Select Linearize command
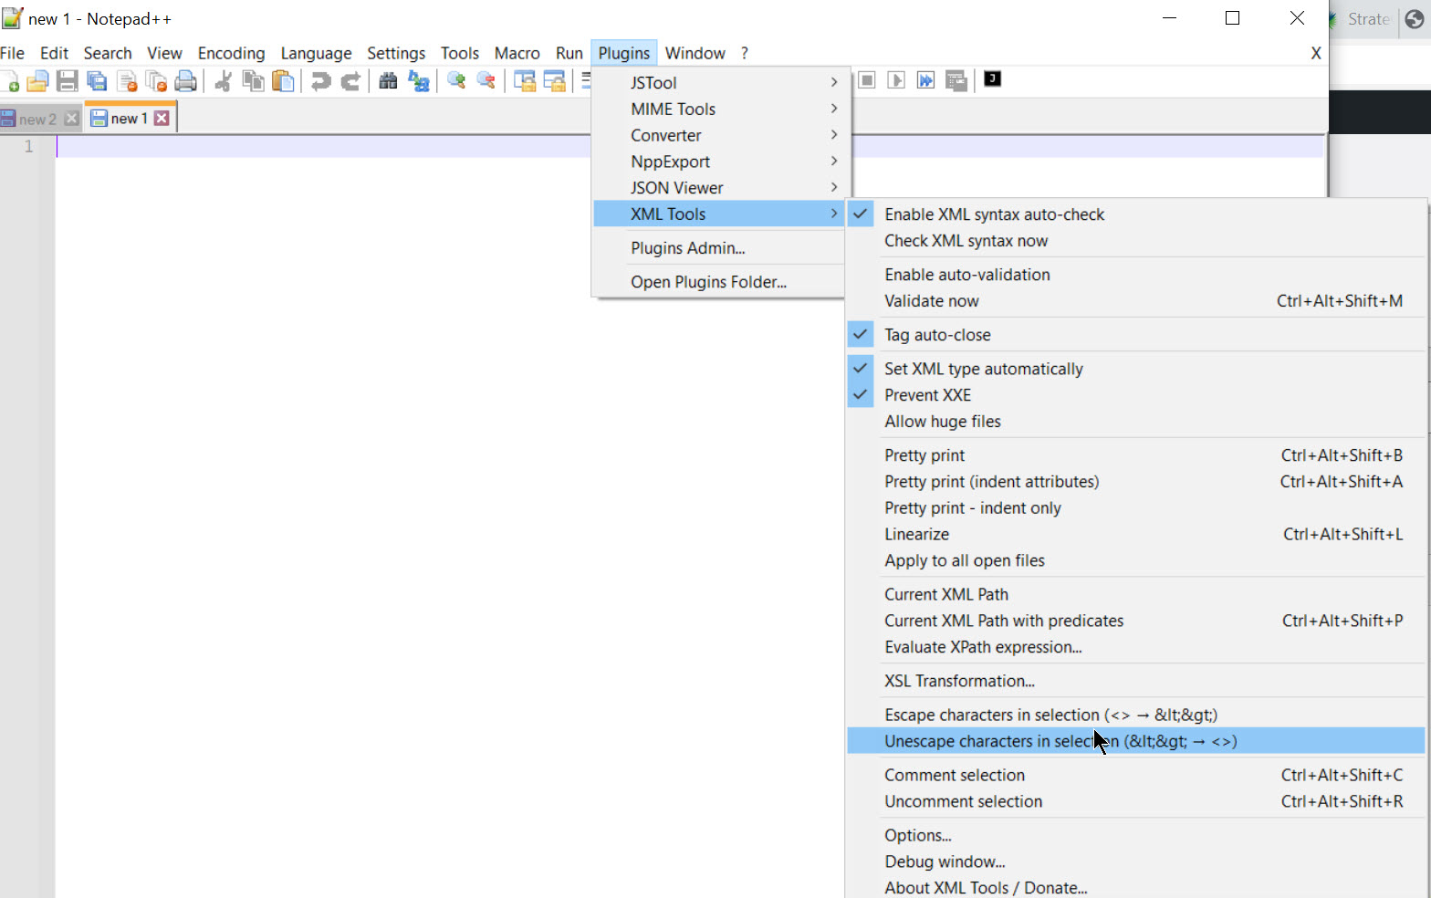1431x898 pixels. [x=1136, y=535]
